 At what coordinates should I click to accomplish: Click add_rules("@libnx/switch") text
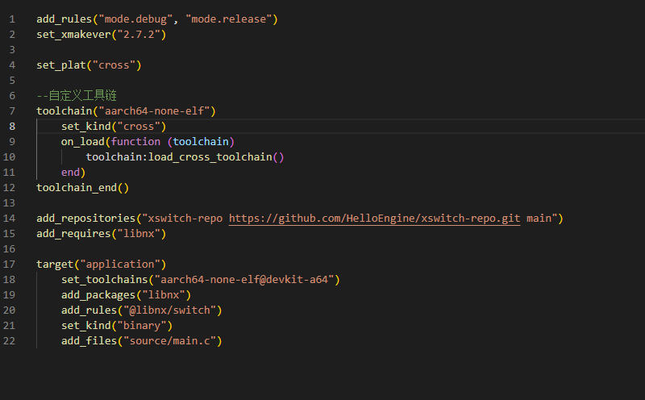pos(142,310)
